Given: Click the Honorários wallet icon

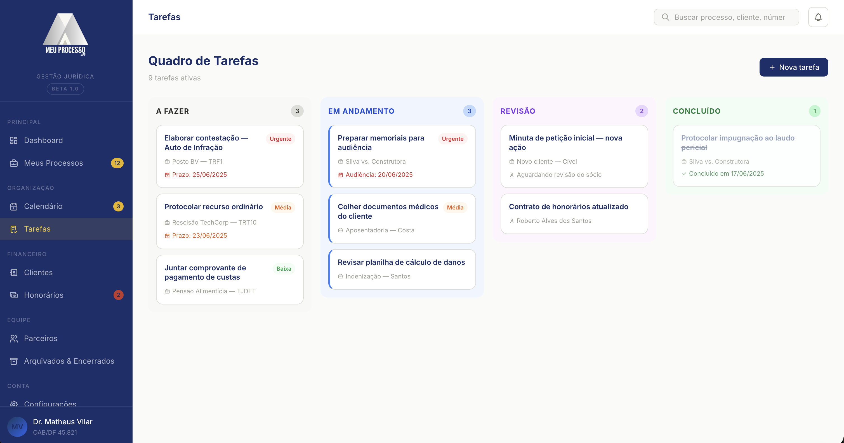Looking at the screenshot, I should [x=13, y=295].
